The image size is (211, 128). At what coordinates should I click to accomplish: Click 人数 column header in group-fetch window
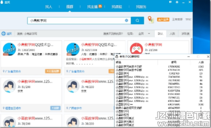(x=201, y=62)
